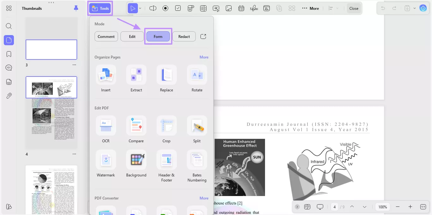Click More next to Organize Pages
The width and height of the screenshot is (432, 215).
tap(204, 57)
